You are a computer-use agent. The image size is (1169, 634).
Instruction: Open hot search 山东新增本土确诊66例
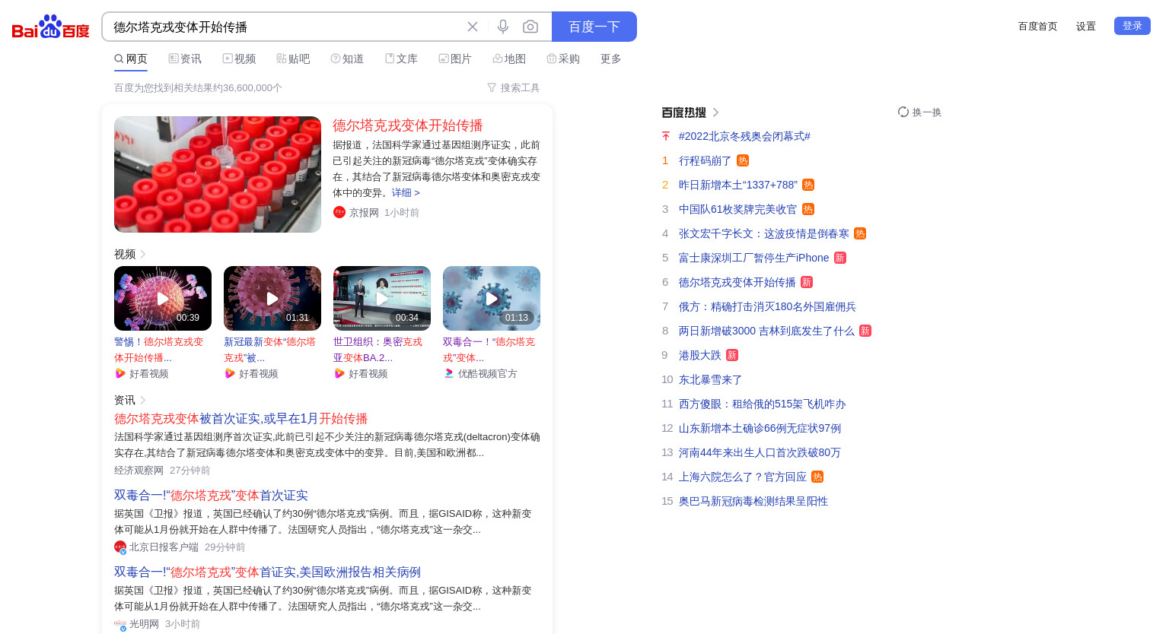[x=760, y=428]
